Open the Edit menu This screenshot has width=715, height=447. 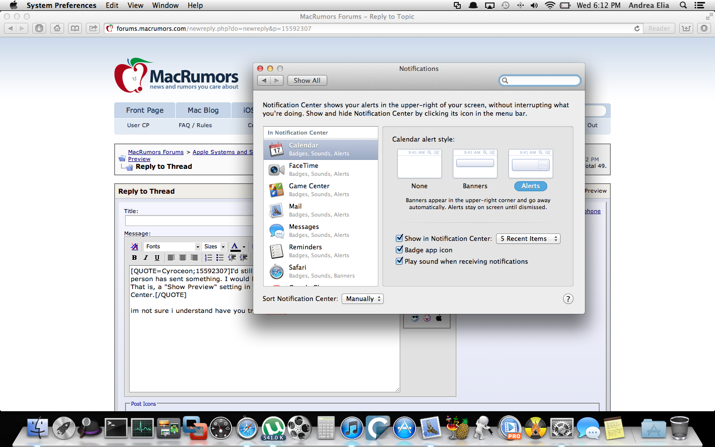pos(112,5)
